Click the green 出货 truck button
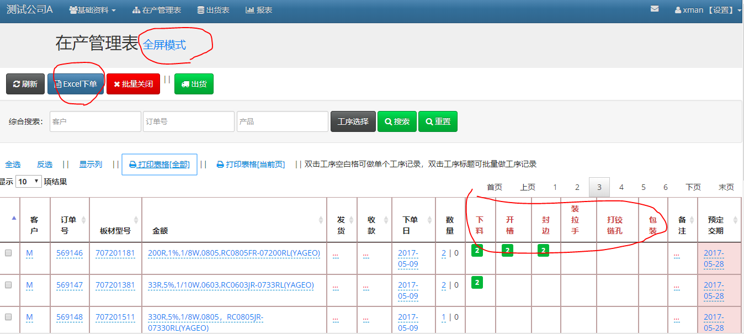This screenshot has height=334, width=744. [x=194, y=84]
